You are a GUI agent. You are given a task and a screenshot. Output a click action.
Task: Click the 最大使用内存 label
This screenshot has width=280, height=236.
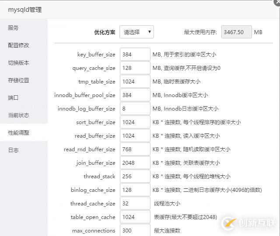pyautogui.click(x=200, y=32)
